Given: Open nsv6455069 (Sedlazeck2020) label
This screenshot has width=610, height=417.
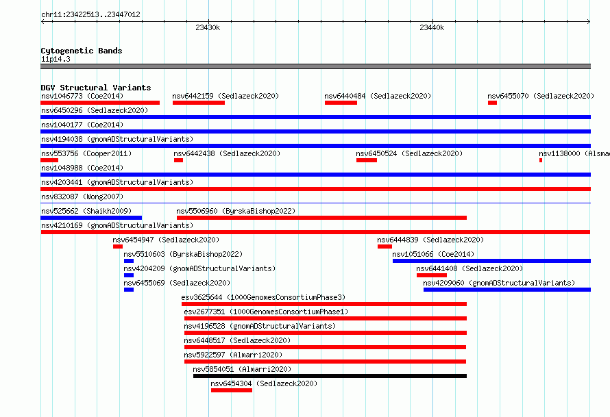Looking at the screenshot, I should tap(177, 283).
